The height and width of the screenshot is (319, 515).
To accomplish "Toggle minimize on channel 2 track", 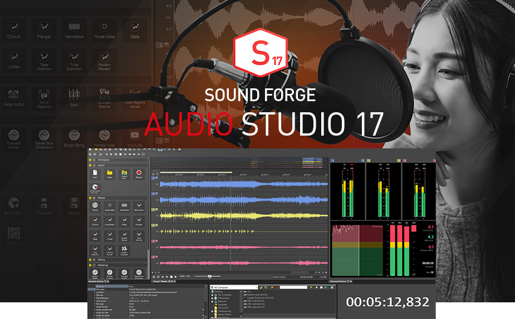I will (x=156, y=194).
